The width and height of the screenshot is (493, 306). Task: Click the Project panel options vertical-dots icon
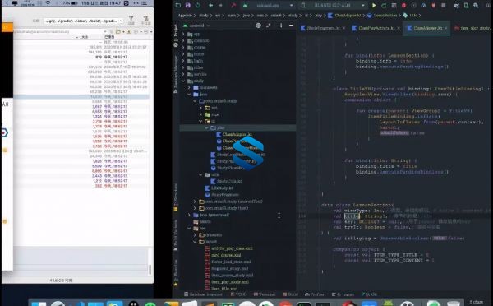281,25
